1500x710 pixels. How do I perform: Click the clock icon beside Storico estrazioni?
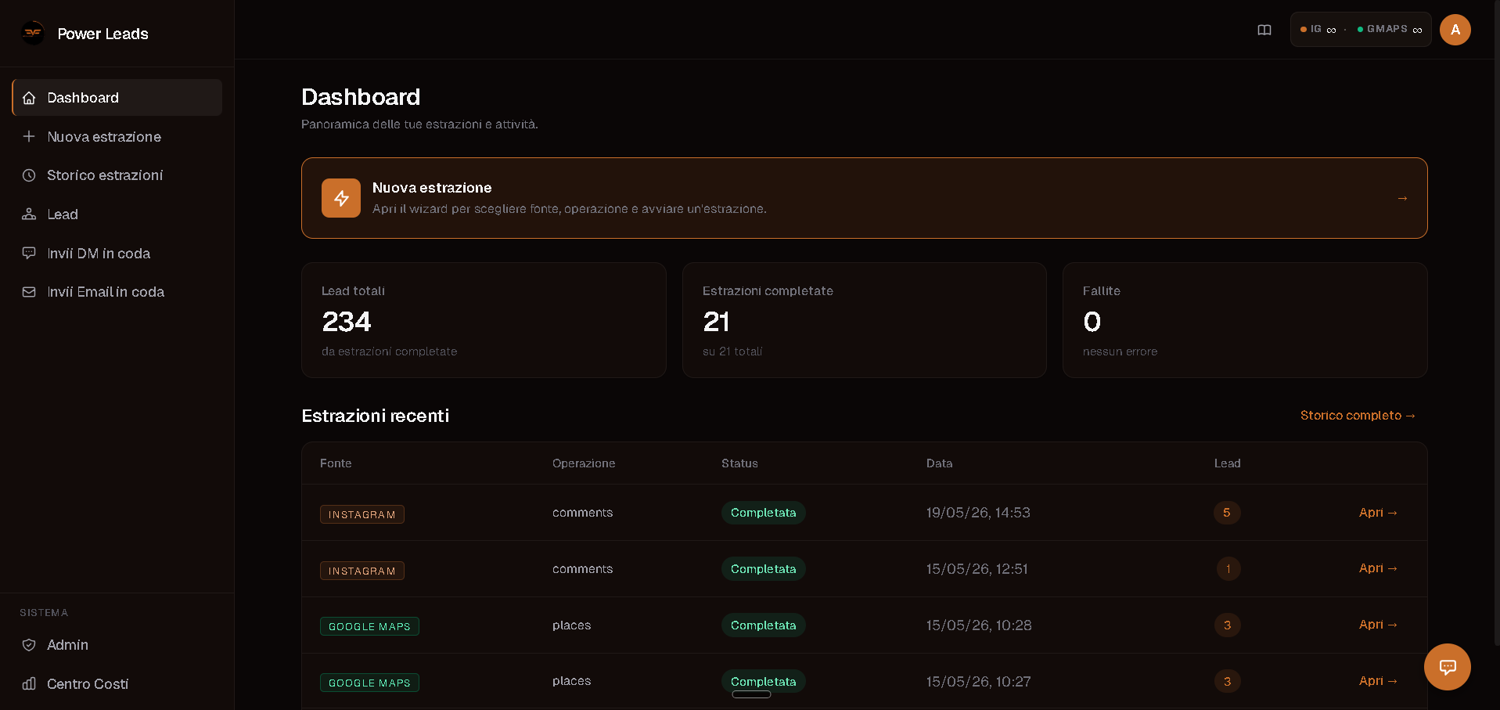tap(29, 175)
